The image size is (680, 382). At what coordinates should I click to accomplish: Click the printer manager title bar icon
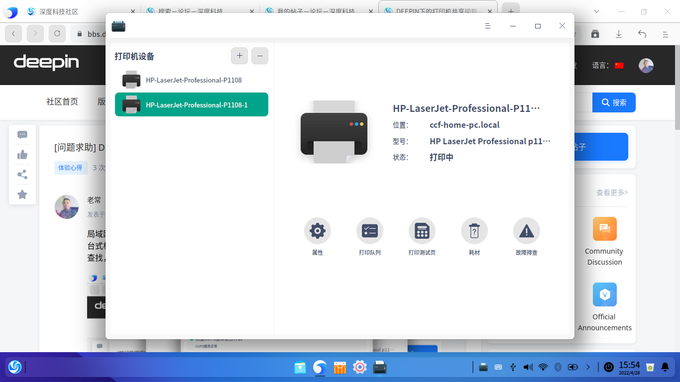[118, 26]
